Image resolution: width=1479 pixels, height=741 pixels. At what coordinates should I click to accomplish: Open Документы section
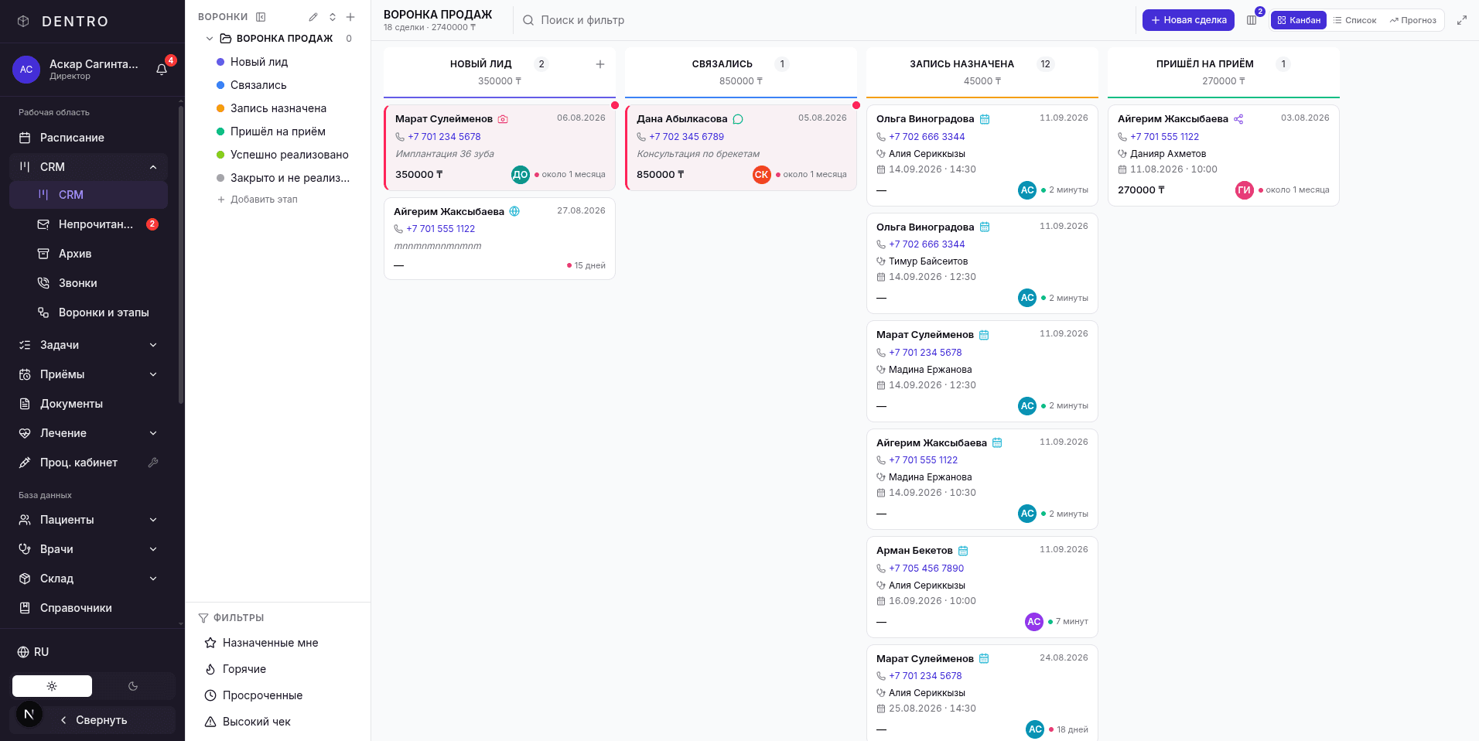pos(88,404)
